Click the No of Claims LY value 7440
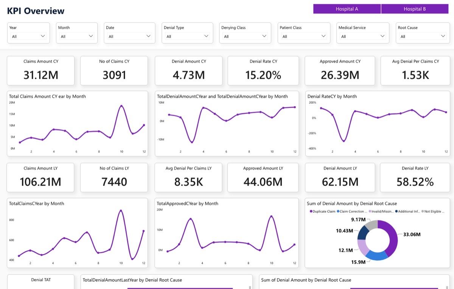The width and height of the screenshot is (454, 289). (114, 182)
